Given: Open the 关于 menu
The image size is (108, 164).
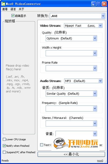Looking at the screenshot, I should (x=21, y=9).
